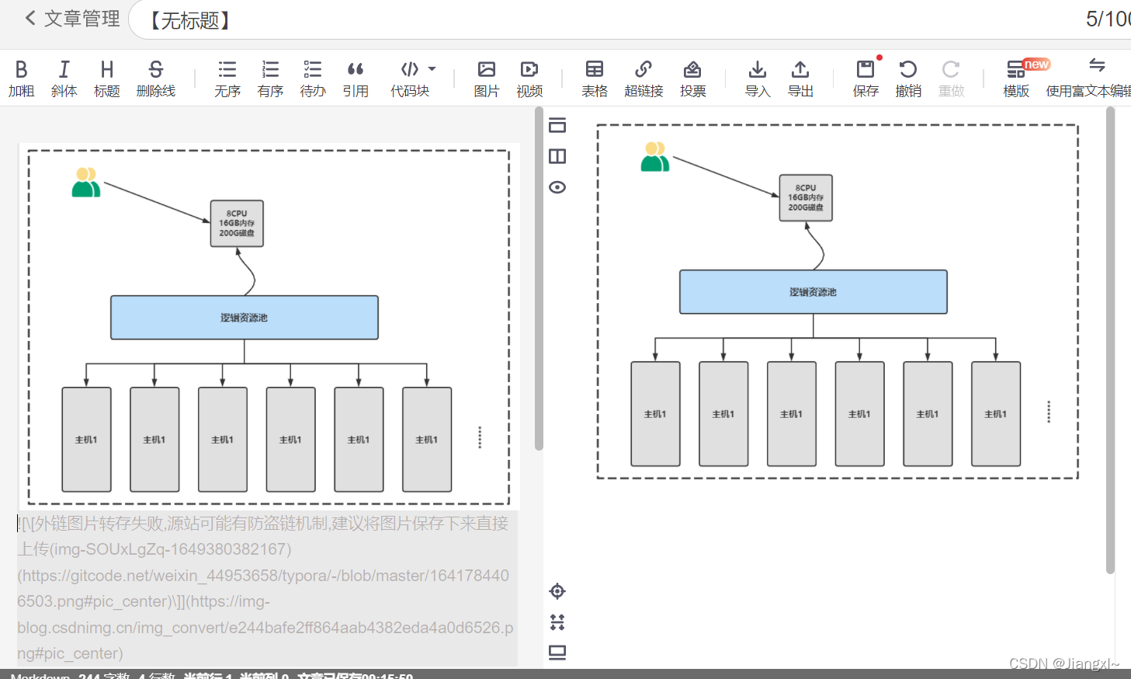The height and width of the screenshot is (679, 1131).
Task: Click the fullscreen expand arrows icon
Action: coord(557,622)
